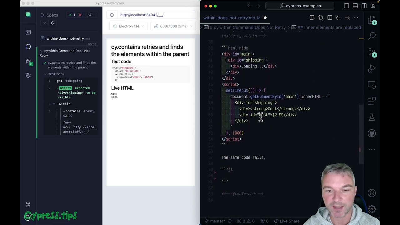Open VS Code Extensions view

(x=372, y=101)
